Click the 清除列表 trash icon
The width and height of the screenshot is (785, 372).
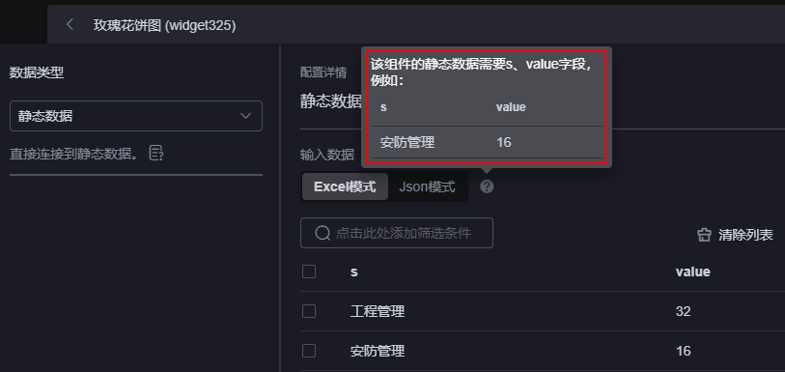click(x=704, y=235)
